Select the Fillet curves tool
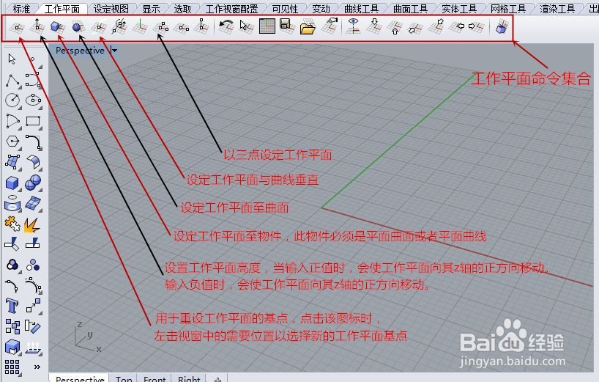599x382 pixels. 34,142
